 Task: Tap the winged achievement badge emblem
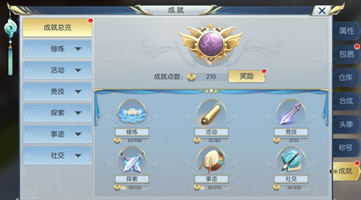click(211, 43)
